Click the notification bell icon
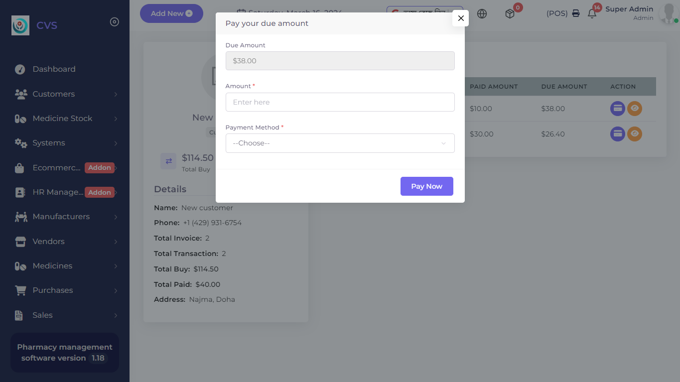The height and width of the screenshot is (382, 680). point(592,14)
